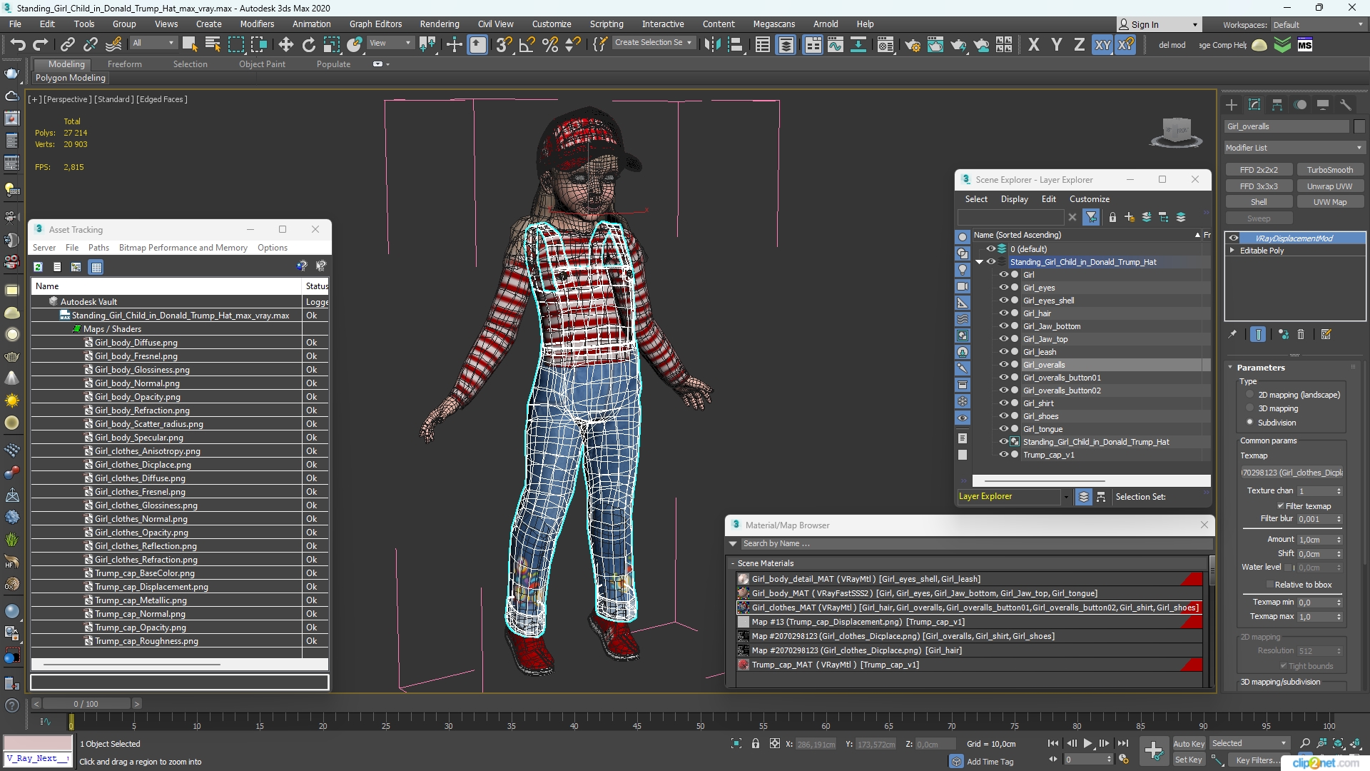1370x771 pixels.
Task: Collapse Standing_Girl_Child layer in Scene Explorer
Action: coord(980,262)
